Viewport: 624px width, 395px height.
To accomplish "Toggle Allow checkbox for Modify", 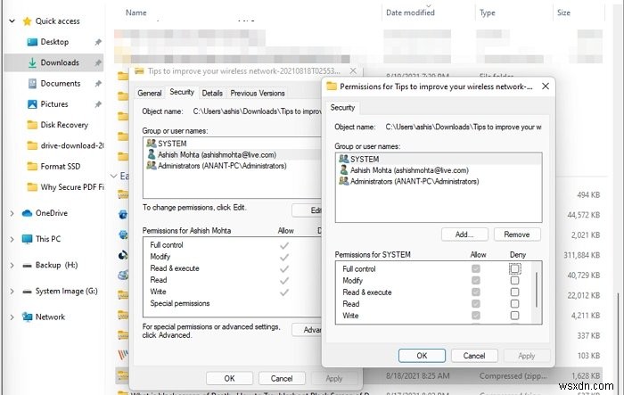I will click(475, 280).
